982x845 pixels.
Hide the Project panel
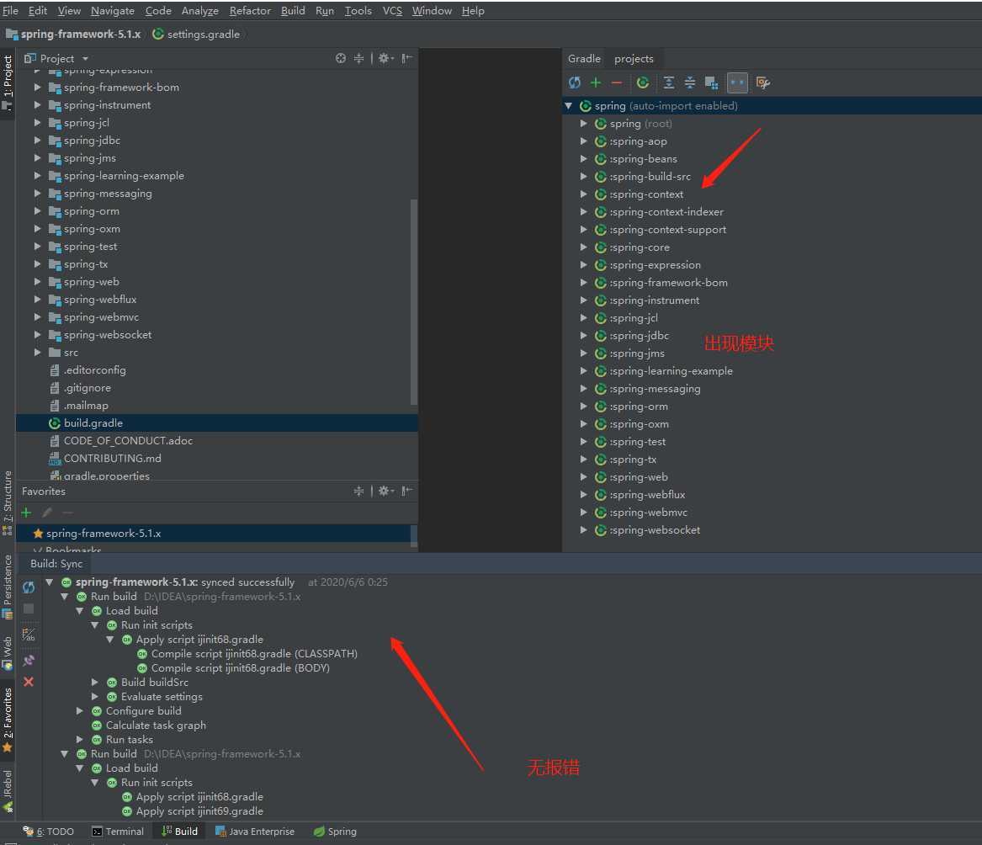tap(406, 58)
